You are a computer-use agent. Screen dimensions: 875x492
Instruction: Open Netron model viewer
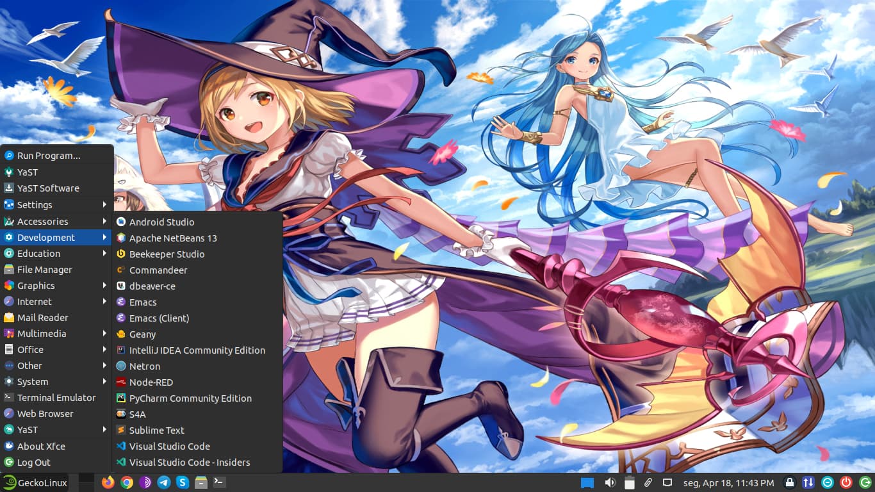tap(197, 366)
